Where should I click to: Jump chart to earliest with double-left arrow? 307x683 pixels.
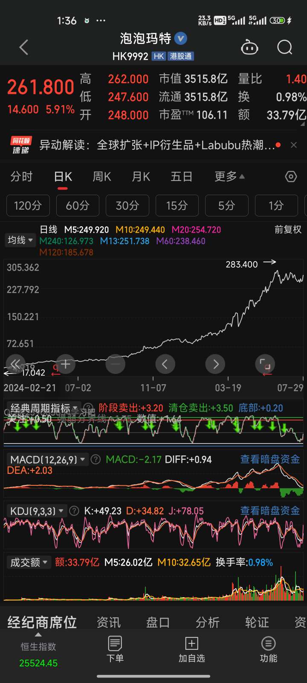(x=16, y=364)
